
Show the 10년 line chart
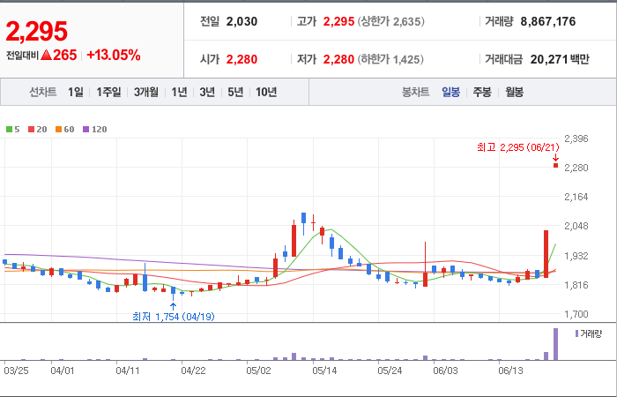tap(266, 92)
